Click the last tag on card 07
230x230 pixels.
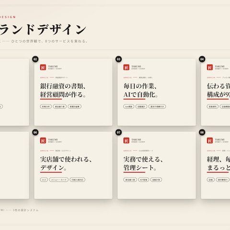(156, 180)
